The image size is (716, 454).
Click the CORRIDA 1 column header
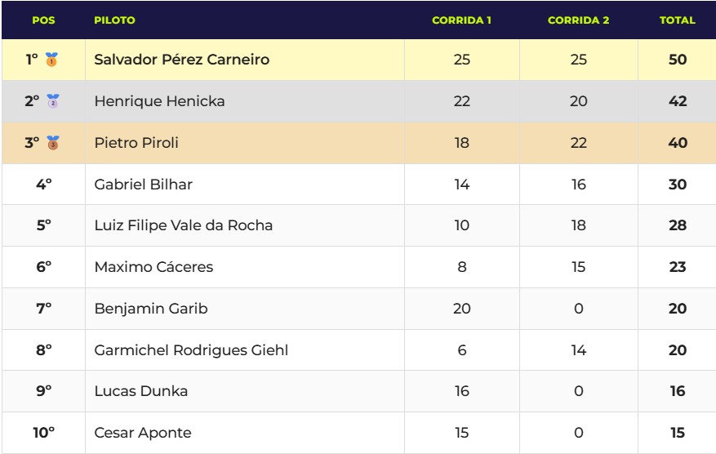pos(461,20)
